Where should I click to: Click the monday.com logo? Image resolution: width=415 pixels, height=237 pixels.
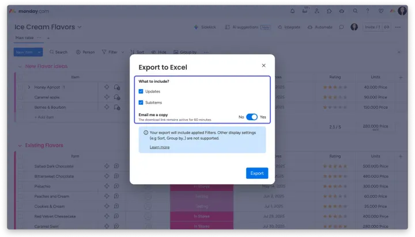[x=29, y=11]
